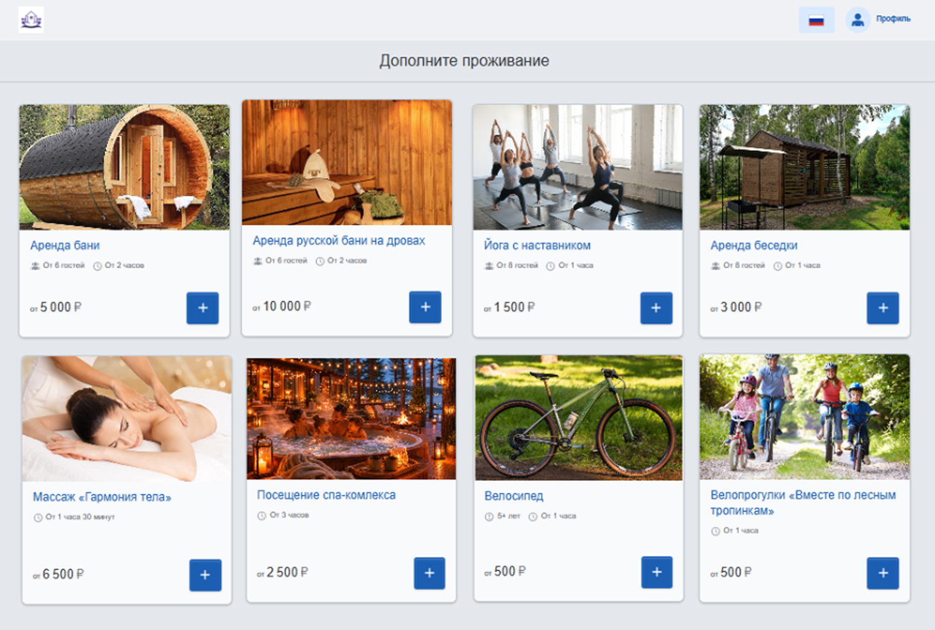Add Посещение спа-комлекса with plus button
Image resolution: width=935 pixels, height=630 pixels.
[430, 573]
